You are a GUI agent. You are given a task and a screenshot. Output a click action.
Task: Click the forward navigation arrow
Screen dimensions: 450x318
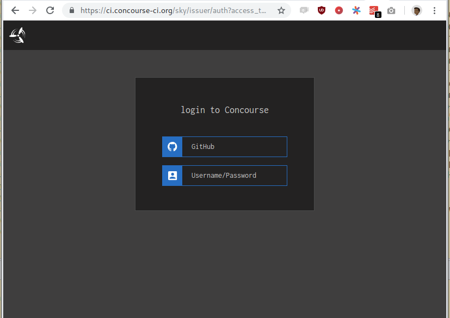(32, 10)
